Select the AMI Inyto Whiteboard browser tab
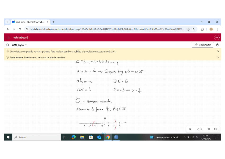The width and height of the screenshot is (225, 159). [30, 22]
